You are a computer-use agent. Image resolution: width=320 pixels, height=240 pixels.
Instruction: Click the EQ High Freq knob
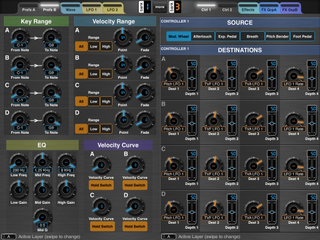66,162
